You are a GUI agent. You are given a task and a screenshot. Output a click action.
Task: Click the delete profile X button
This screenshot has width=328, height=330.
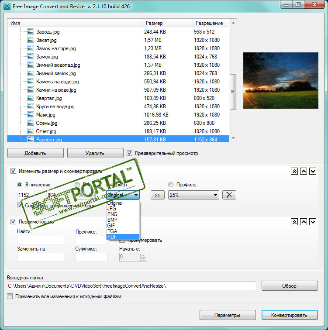click(229, 195)
